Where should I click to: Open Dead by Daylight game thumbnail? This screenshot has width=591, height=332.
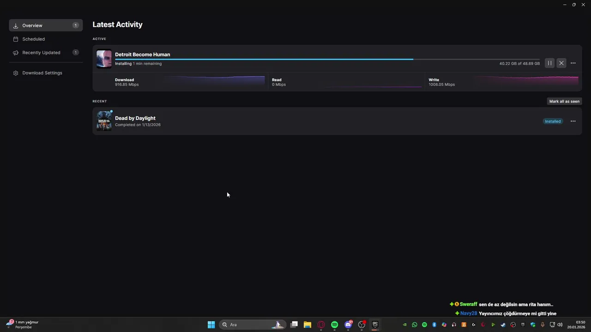104,121
